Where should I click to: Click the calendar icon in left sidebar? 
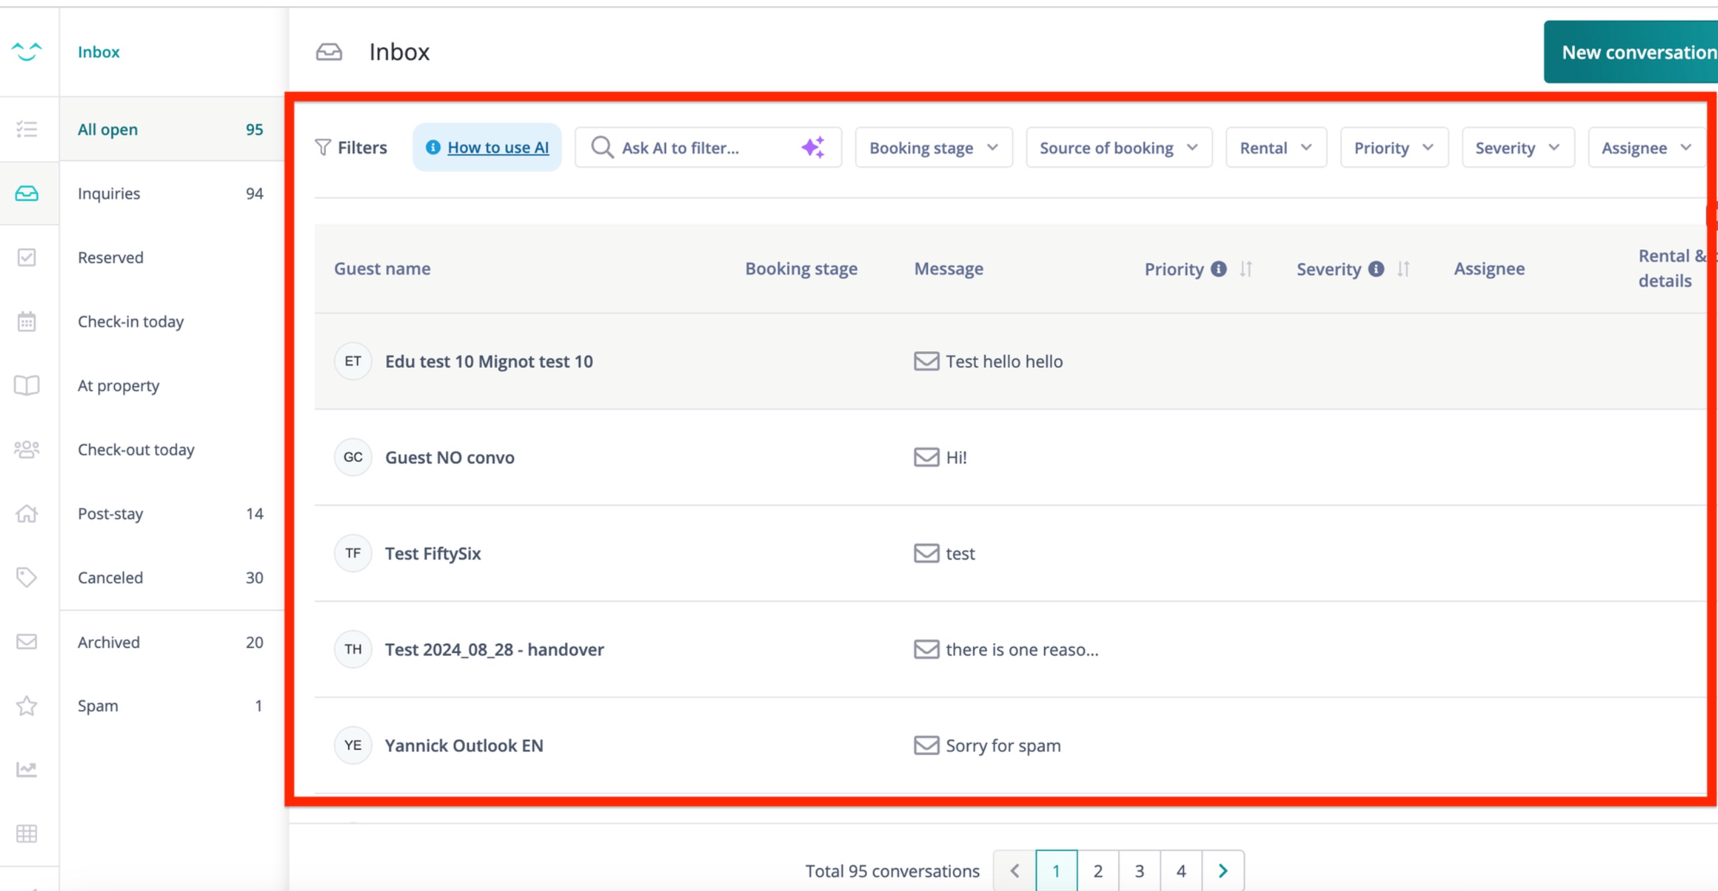pos(27,322)
